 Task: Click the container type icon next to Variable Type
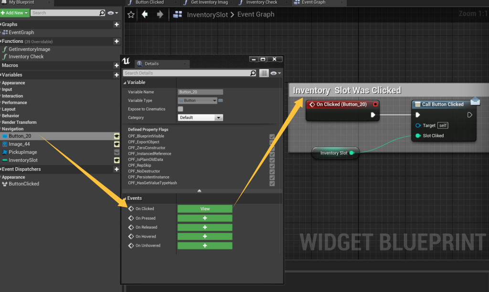[x=221, y=101]
